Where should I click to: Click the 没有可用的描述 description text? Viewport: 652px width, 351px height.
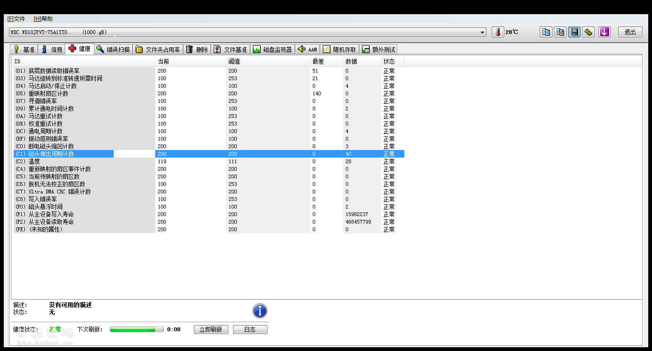pyautogui.click(x=70, y=305)
